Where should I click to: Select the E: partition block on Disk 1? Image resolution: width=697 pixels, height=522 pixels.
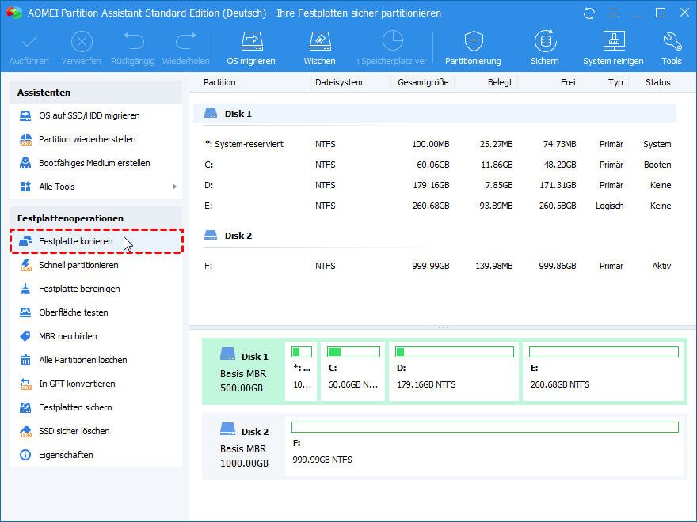click(604, 371)
